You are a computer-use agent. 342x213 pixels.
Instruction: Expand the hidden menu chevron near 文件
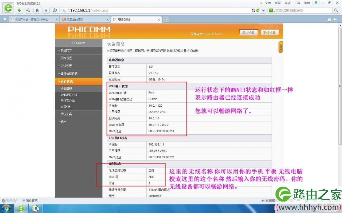tap(261, 3)
